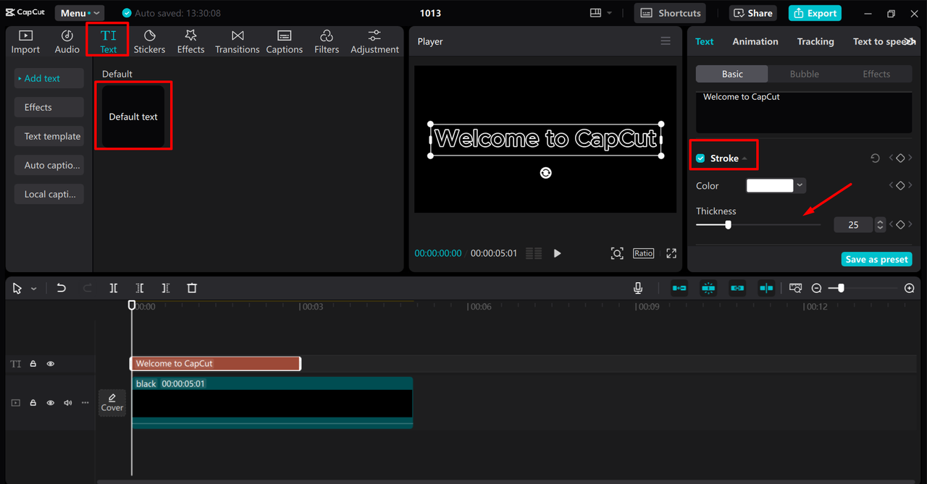The width and height of the screenshot is (927, 484).
Task: Click the Share button
Action: [752, 13]
